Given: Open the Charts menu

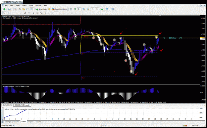Looking at the screenshot, I should click(x=24, y=5).
